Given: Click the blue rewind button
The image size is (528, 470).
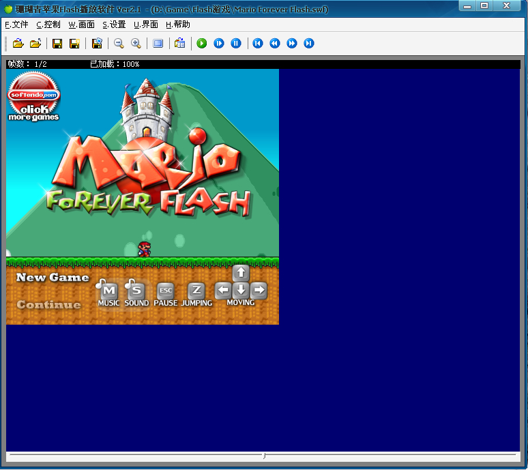Looking at the screenshot, I should [x=275, y=44].
